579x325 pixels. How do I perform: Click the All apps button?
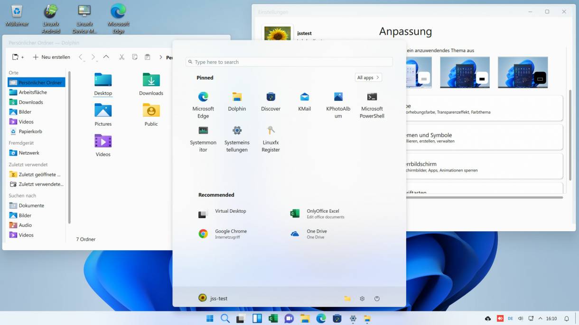pyautogui.click(x=368, y=77)
